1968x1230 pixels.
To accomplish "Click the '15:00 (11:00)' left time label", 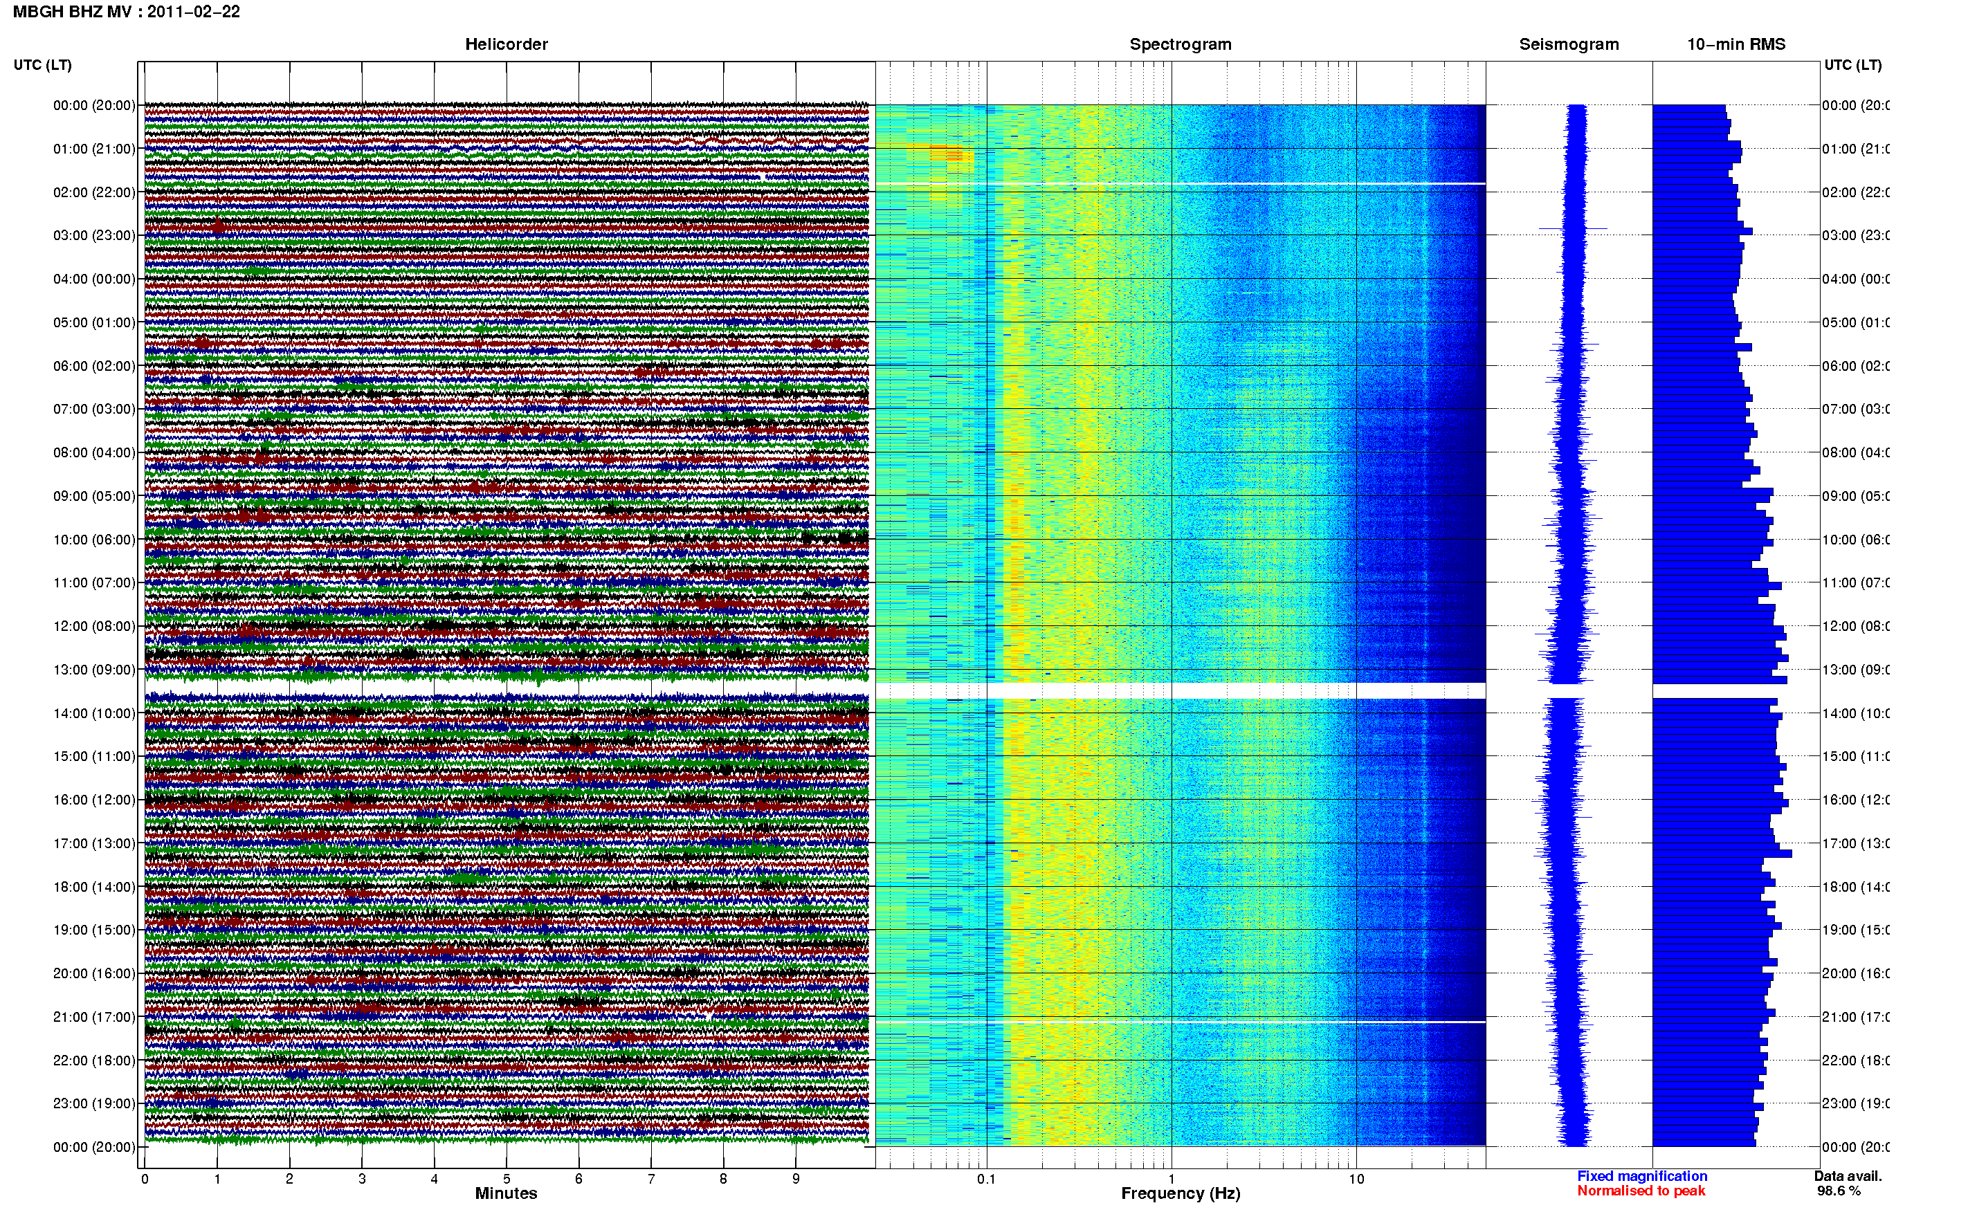I will [94, 757].
